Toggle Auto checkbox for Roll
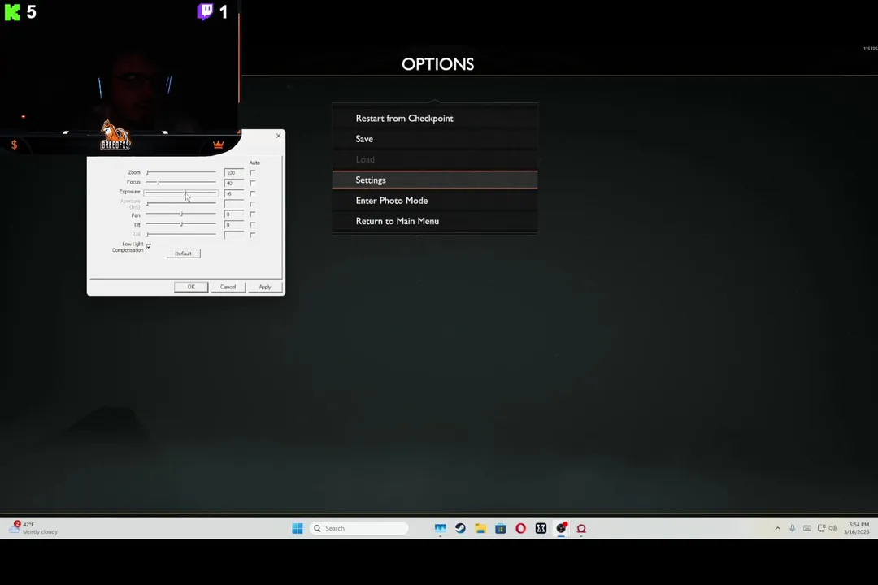The image size is (878, 585). [x=253, y=235]
